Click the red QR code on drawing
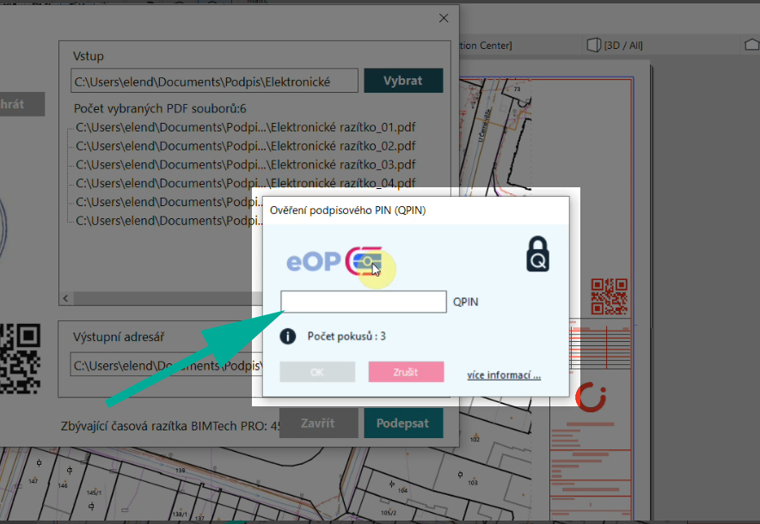760x524 pixels. (608, 296)
